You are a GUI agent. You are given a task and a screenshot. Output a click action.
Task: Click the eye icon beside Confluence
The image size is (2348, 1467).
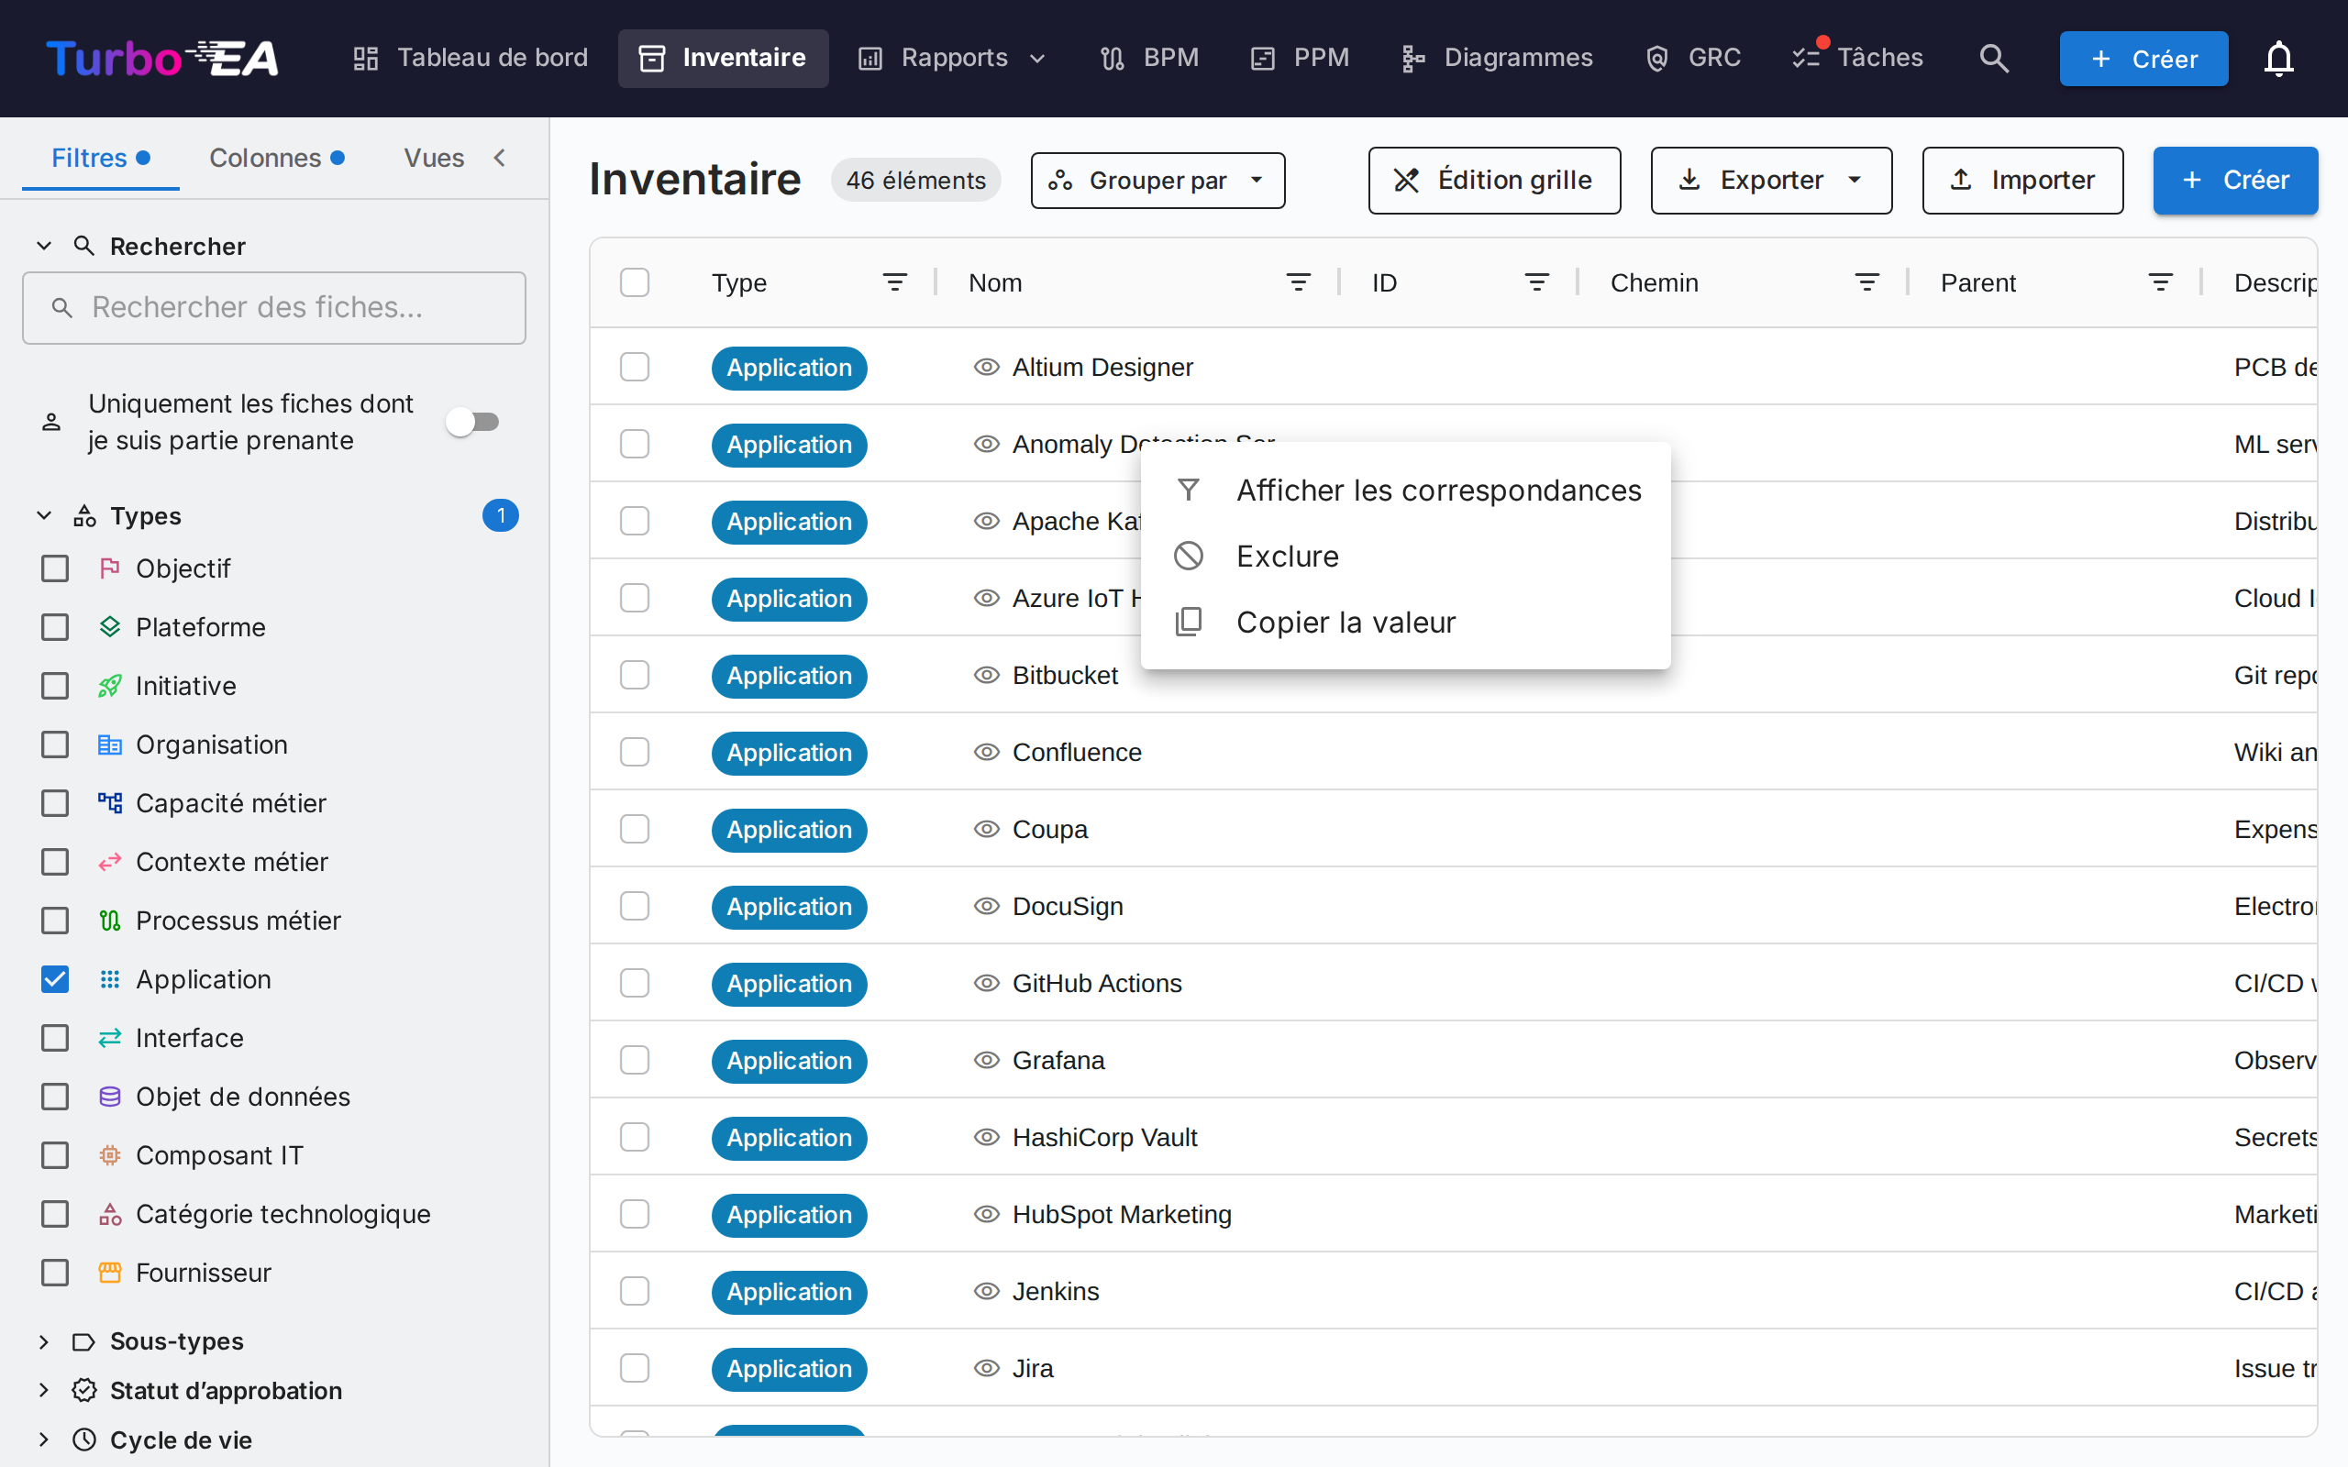[987, 752]
